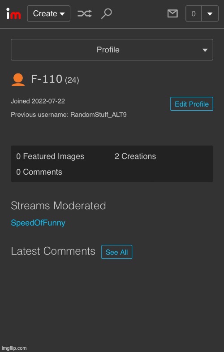Viewport: 224px width, 352px height.
Task: View the 0 Featured Images stat
Action: click(x=50, y=156)
